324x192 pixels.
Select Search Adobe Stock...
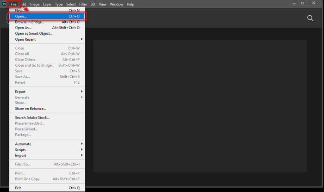pos(47,118)
